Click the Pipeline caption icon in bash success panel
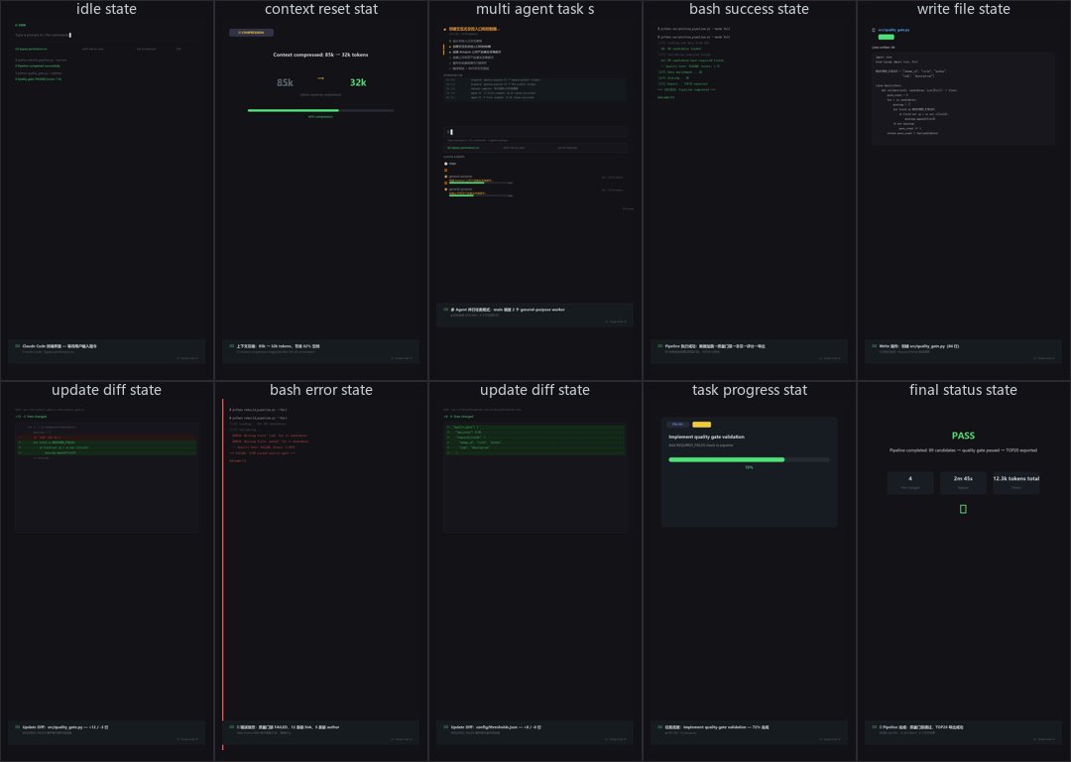This screenshot has width=1071, height=762. coord(659,346)
